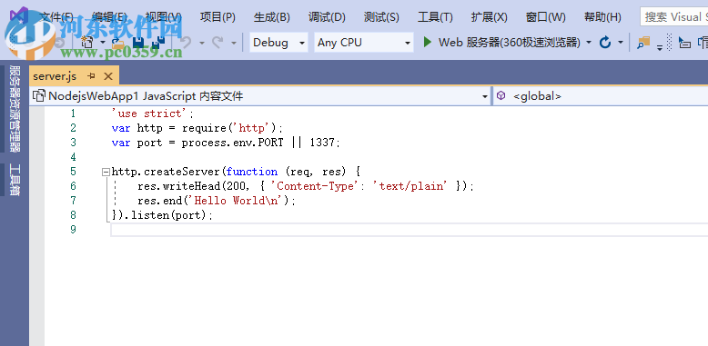Viewport: 708px width, 346px height.
Task: Click the Redo arrow icon
Action: click(217, 43)
